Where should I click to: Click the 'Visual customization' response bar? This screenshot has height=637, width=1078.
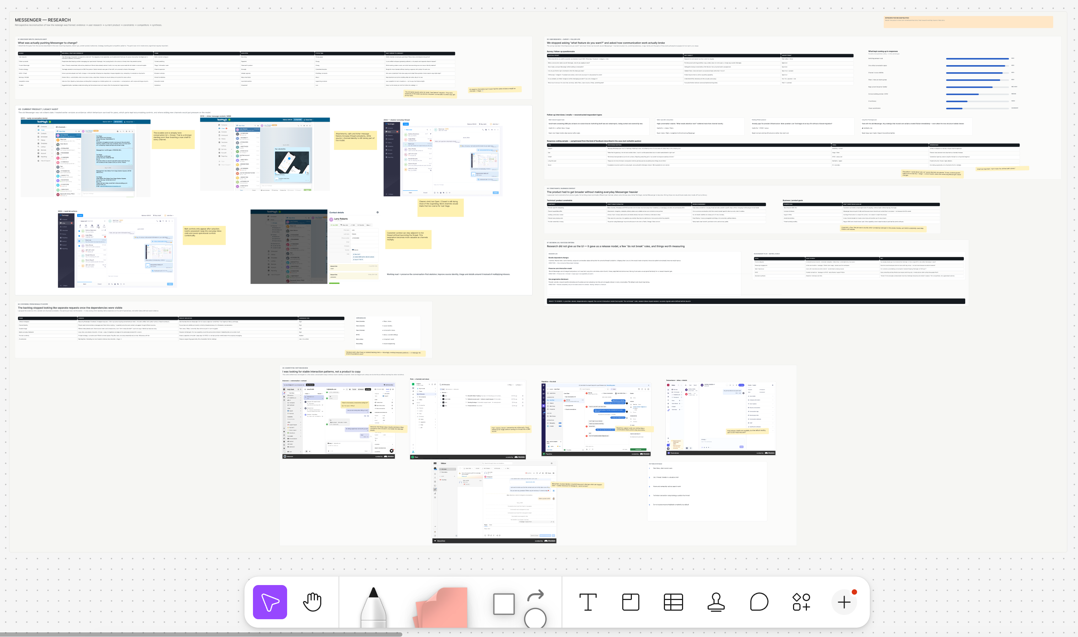978,108
